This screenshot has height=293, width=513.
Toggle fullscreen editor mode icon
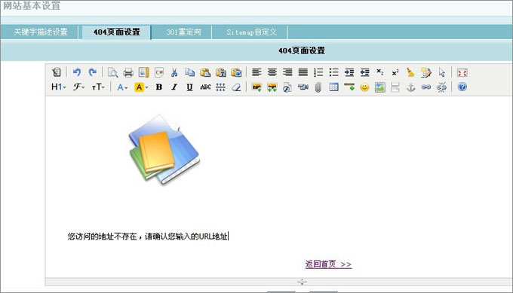pyautogui.click(x=462, y=72)
